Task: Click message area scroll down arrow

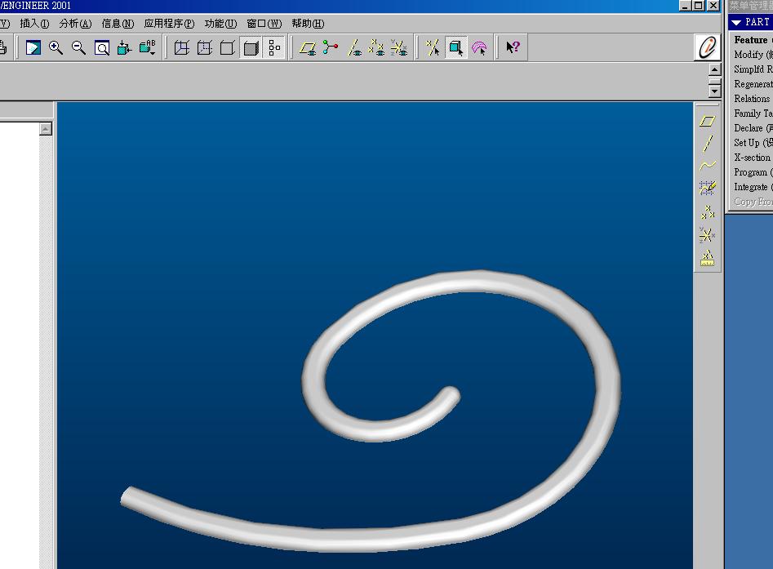Action: coord(715,91)
